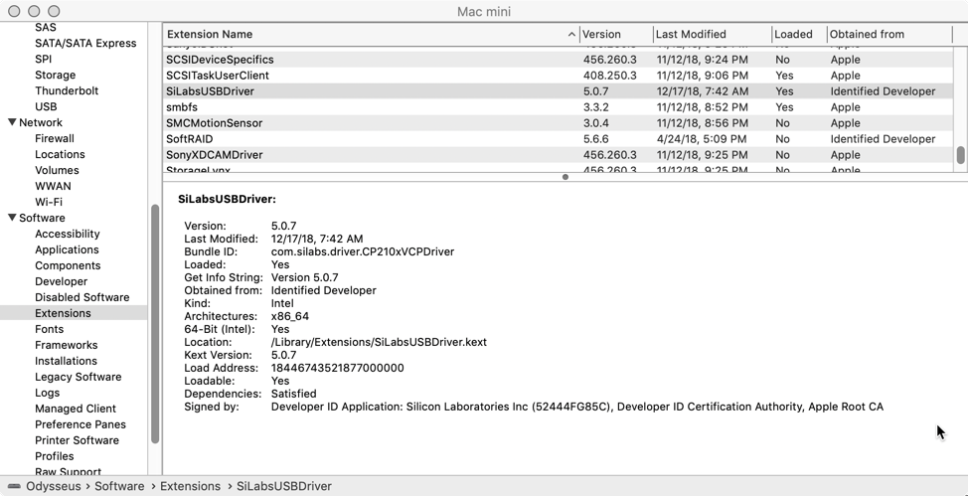Image resolution: width=968 pixels, height=496 pixels.
Task: Click the Obtained from column header
Action: pyautogui.click(x=889, y=35)
